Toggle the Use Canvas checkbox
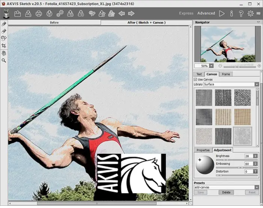This screenshot has width=263, height=208. [195, 79]
